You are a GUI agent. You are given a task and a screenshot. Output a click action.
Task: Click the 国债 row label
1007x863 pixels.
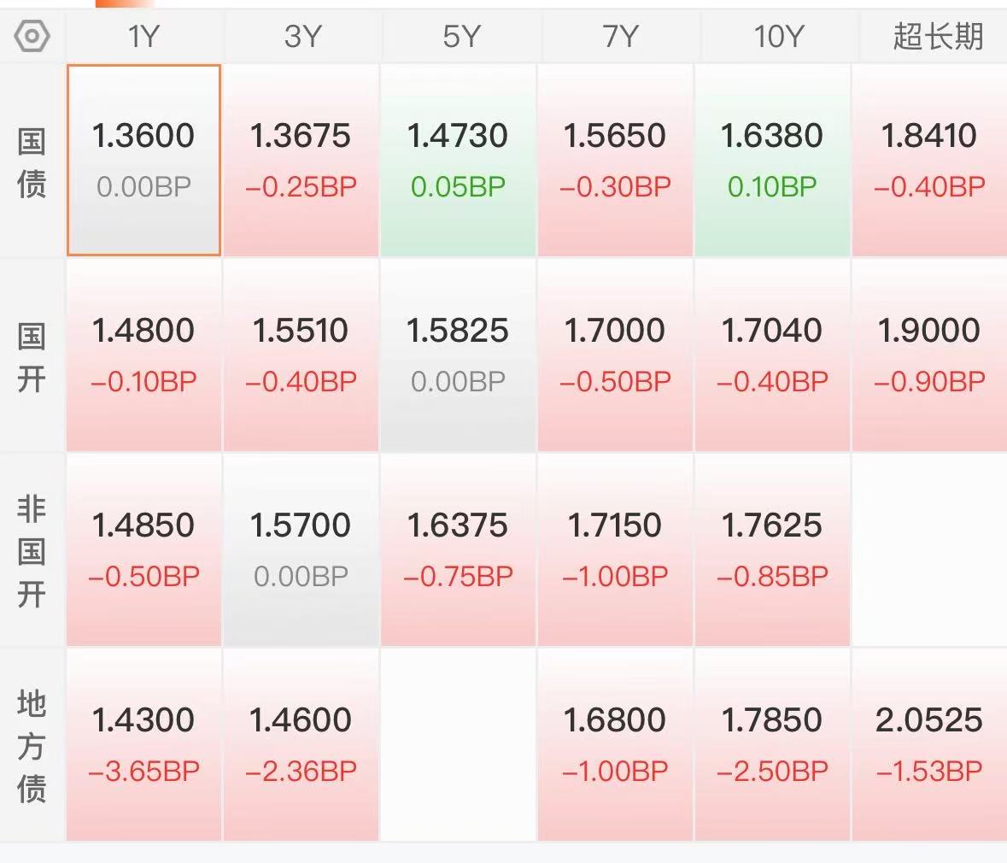point(32,162)
